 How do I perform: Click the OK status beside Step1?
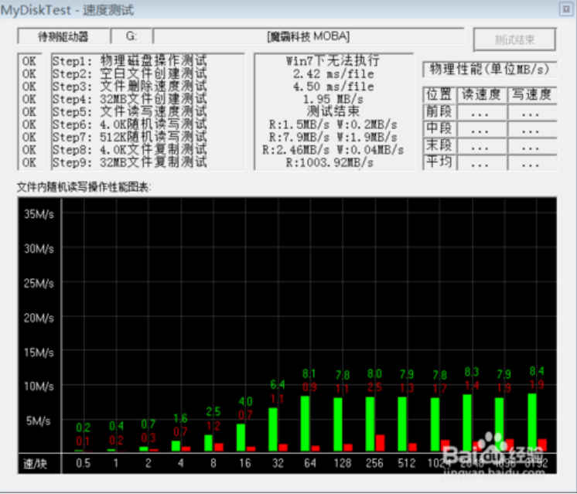click(x=29, y=60)
